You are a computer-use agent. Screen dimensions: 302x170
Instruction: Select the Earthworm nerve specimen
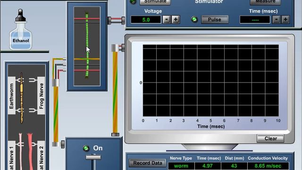[x=22, y=98]
